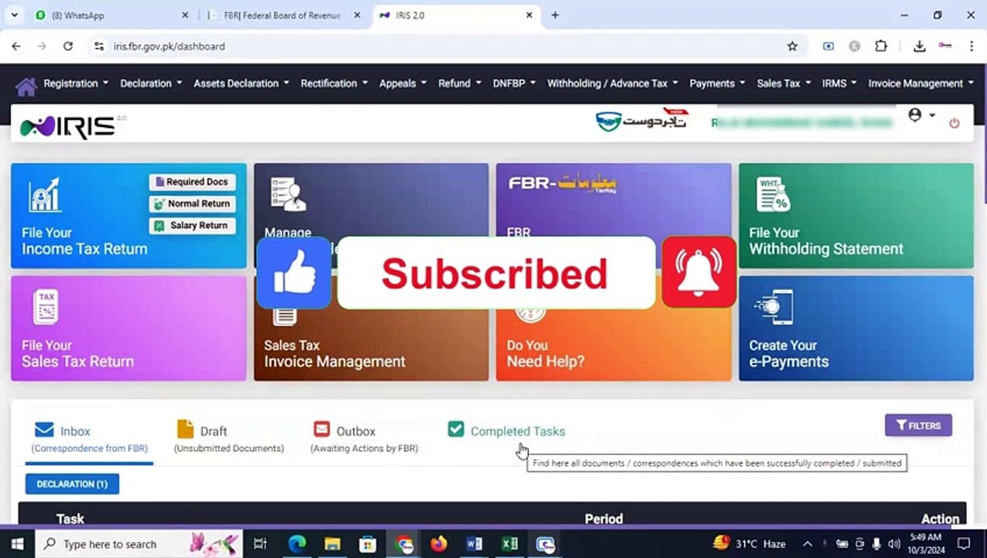
Task: Click the TAX receipt icon
Action: (x=47, y=307)
